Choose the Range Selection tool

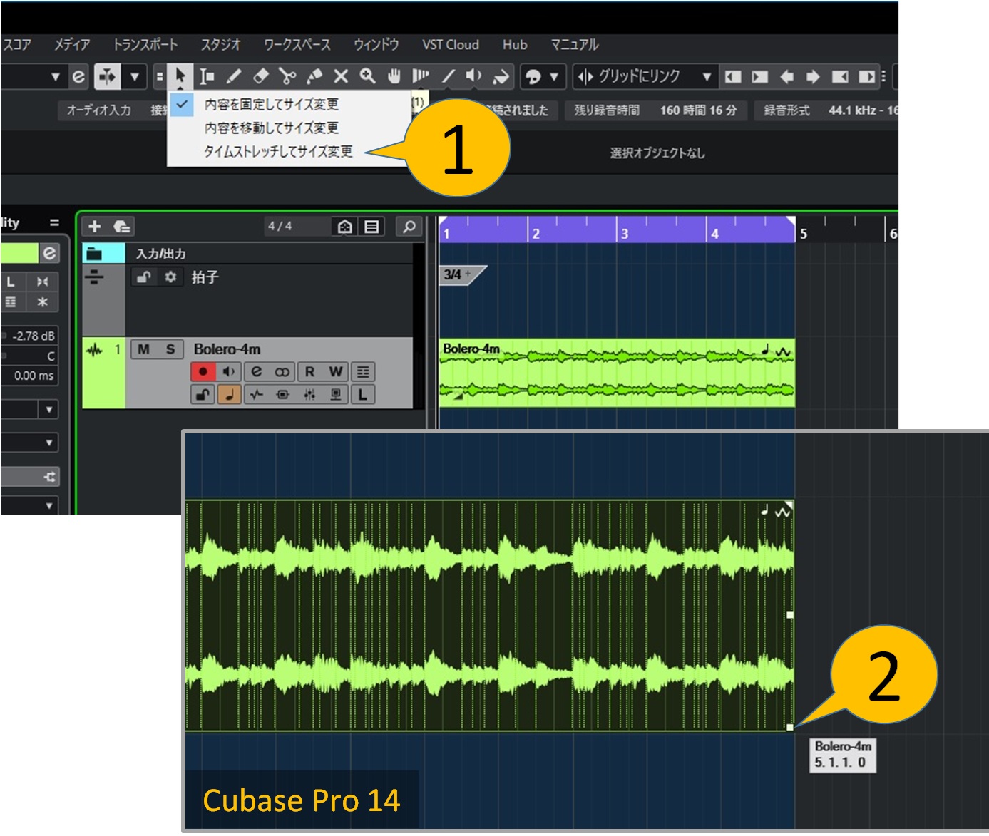(207, 76)
